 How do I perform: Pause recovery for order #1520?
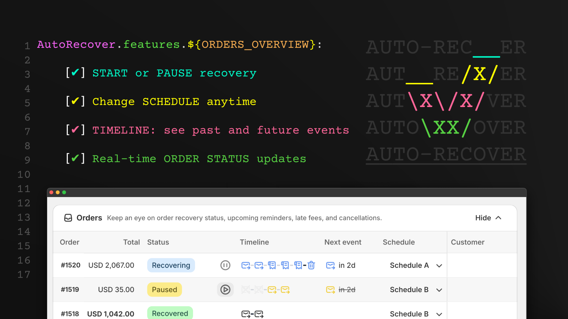point(225,265)
